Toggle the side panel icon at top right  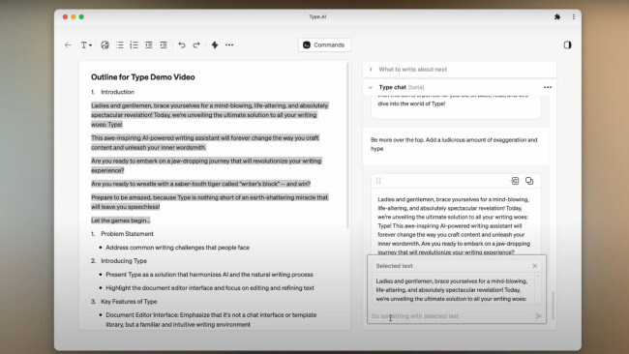pos(567,44)
